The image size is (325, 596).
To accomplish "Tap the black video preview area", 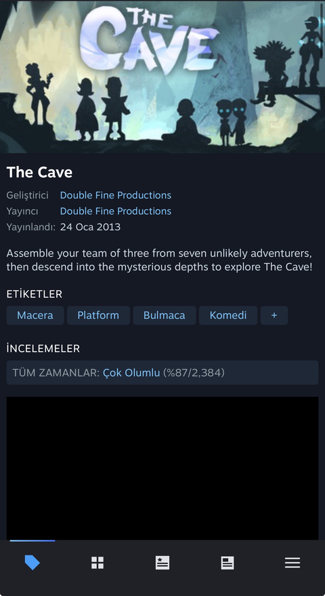I will coord(162,468).
